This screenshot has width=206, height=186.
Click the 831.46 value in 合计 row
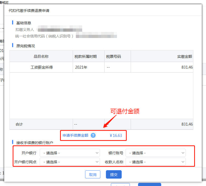pos(187,124)
